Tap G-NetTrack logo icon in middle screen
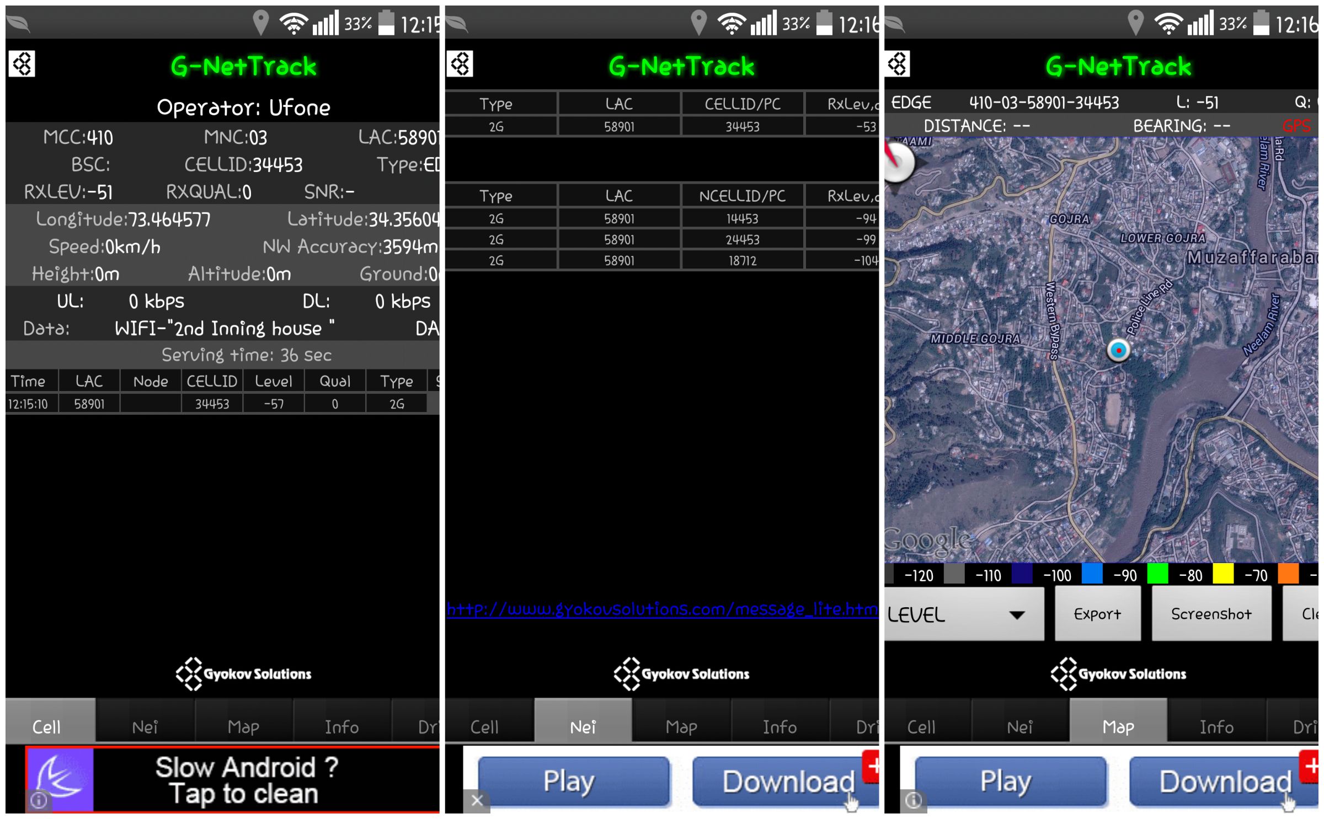This screenshot has height=819, width=1324. click(460, 64)
